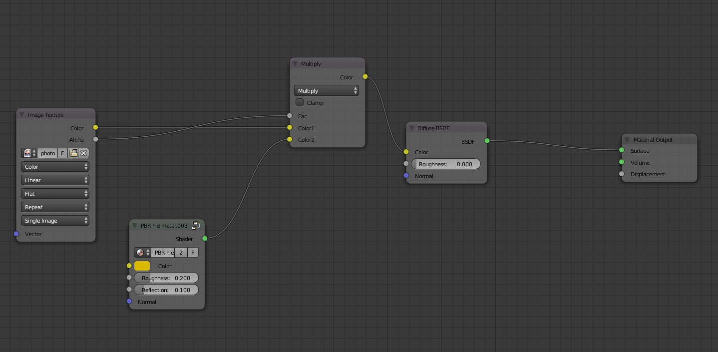
Task: Collapse the Multiply node with its triangle
Action: click(x=295, y=64)
